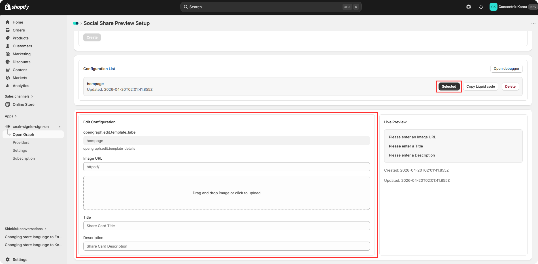
Task: Click the pin dot beside cnxk-signle-sign-on
Action: 60,127
